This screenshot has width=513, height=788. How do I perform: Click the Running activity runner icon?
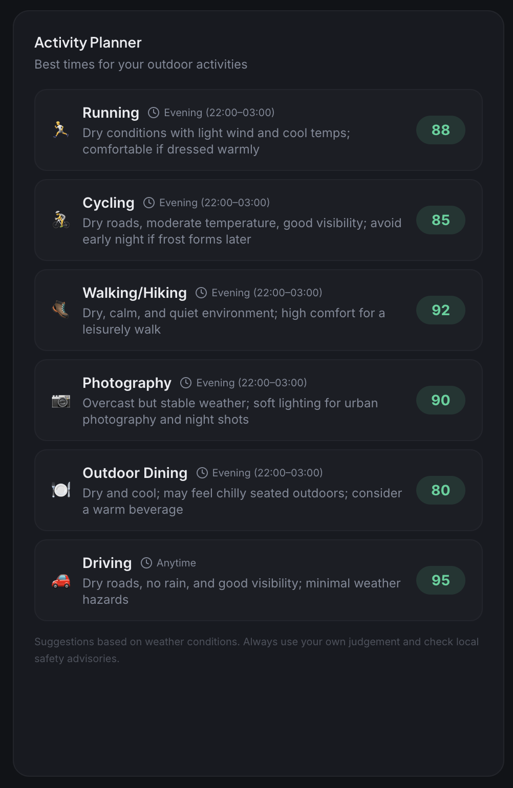point(61,129)
